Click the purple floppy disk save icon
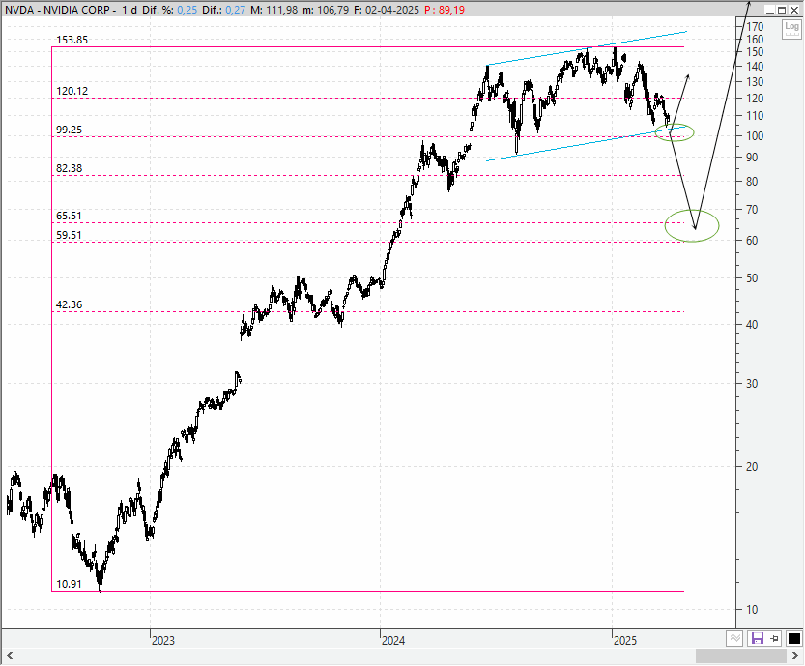This screenshot has height=666, width=805. tap(757, 639)
